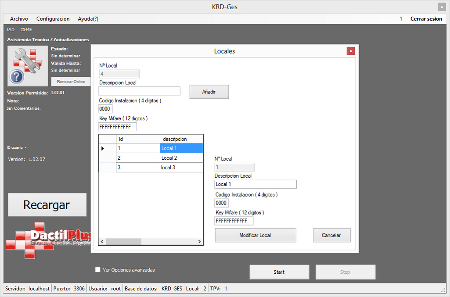Click the Version Permitida 1.02.01 value
This screenshot has height=297, width=450.
click(58, 93)
